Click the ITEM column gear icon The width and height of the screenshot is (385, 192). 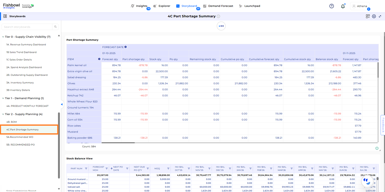pos(99,59)
